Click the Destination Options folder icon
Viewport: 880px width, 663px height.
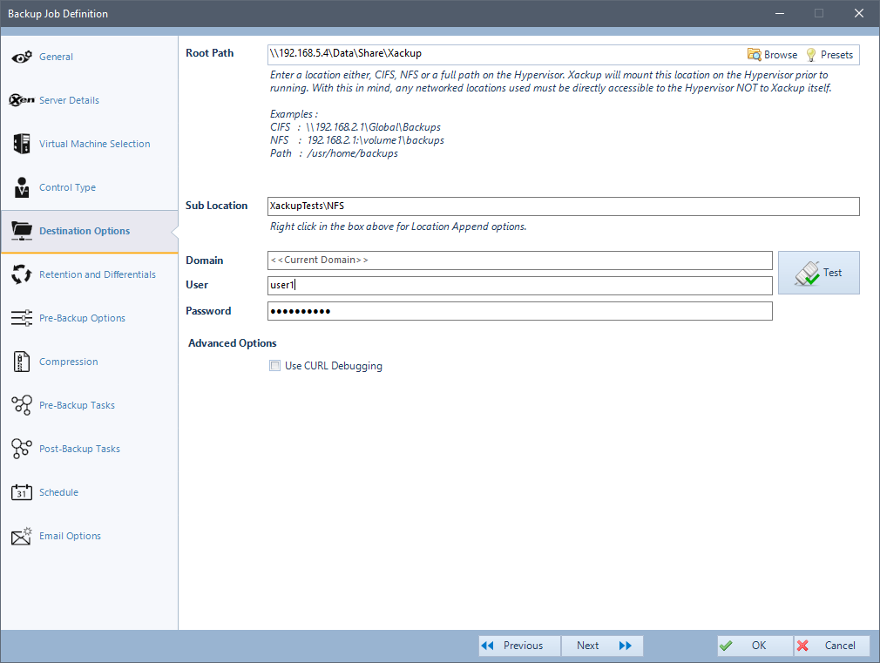22,231
